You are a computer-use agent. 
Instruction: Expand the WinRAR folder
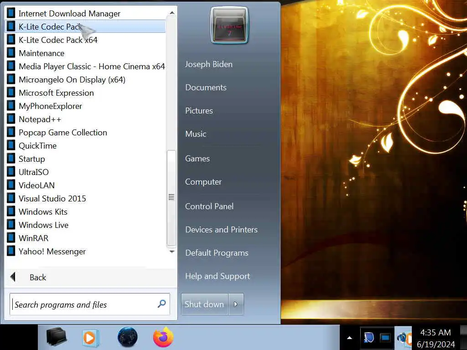click(x=85, y=238)
